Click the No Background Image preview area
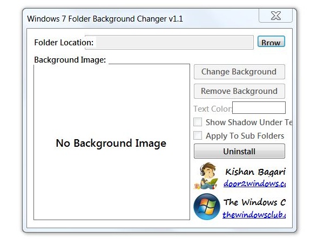This screenshot has height=239, width=324. point(112,142)
